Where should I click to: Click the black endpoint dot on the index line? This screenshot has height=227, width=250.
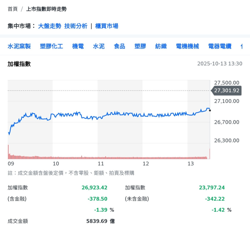coord(210,110)
